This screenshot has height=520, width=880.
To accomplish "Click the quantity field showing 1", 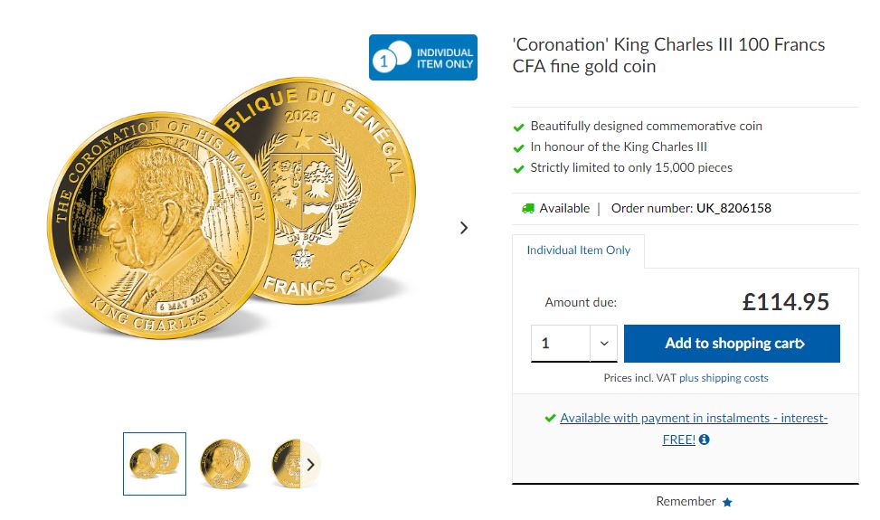I will 561,344.
